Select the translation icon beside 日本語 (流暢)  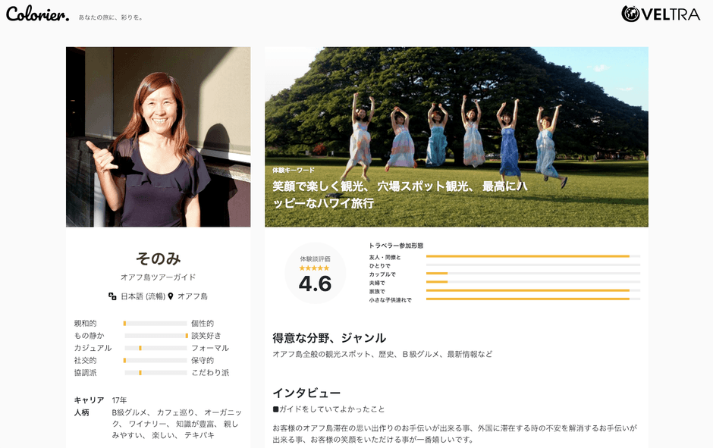point(112,296)
